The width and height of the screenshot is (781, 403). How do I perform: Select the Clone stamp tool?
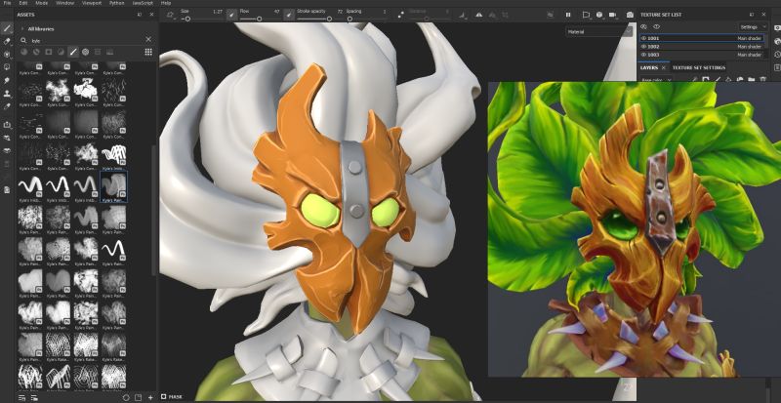pos(7,93)
